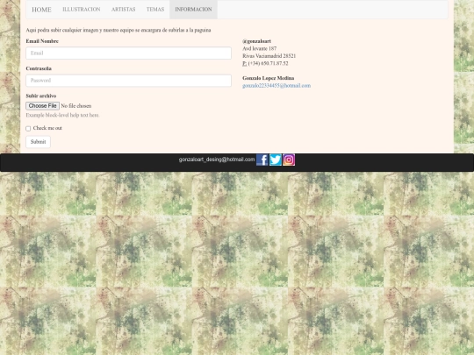This screenshot has width=474, height=355.
Task: Click the Rivas Vaciamadrid 28521 text
Action: [269, 56]
